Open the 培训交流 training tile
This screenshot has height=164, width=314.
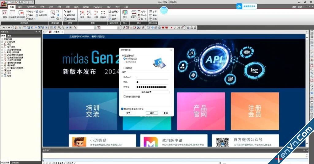tap(93, 111)
